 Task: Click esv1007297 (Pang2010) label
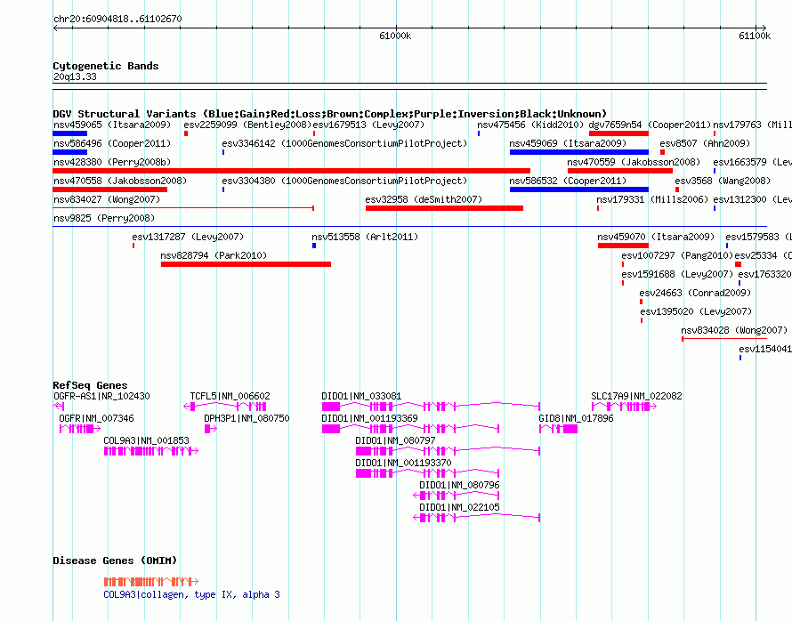pos(677,255)
